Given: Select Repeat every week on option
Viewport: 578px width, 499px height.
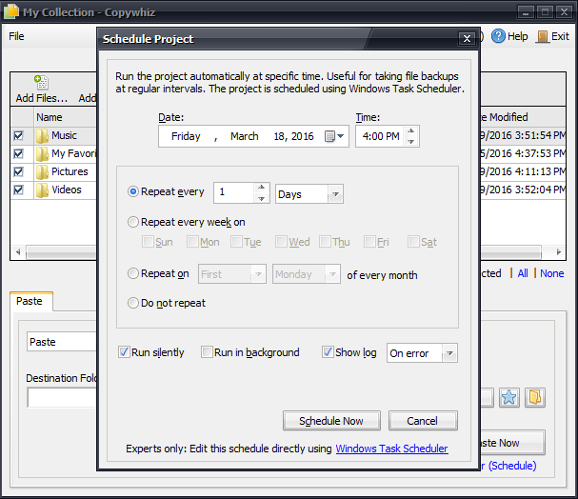Looking at the screenshot, I should [133, 222].
